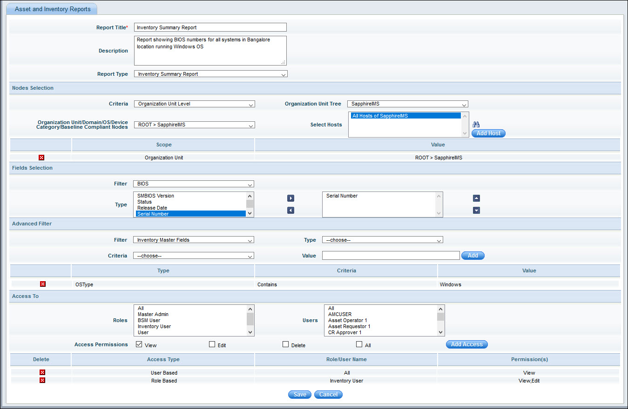The image size is (628, 409).
Task: Delete the Role Based Inventory User row
Action: click(42, 380)
